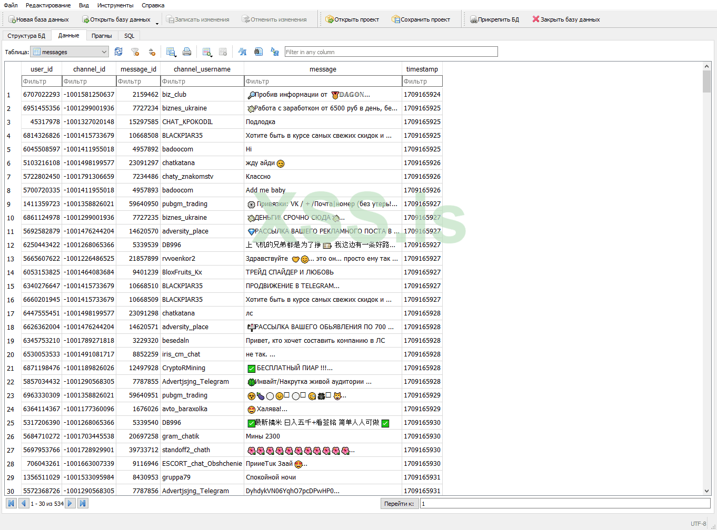This screenshot has width=717, height=530.
Task: Select the Данные tab
Action: (x=69, y=35)
